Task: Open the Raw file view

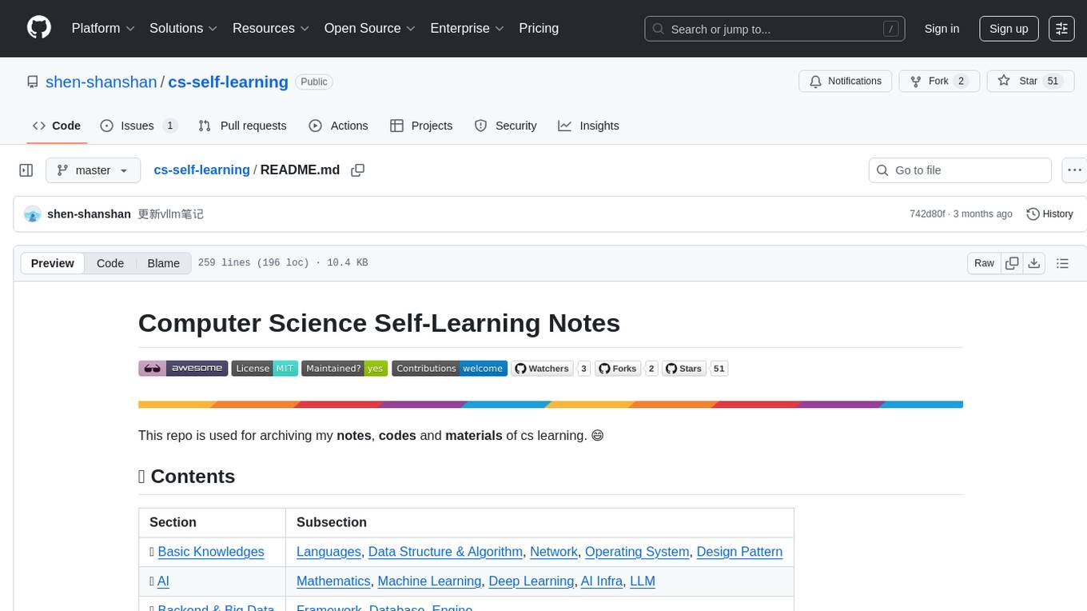Action: (984, 263)
